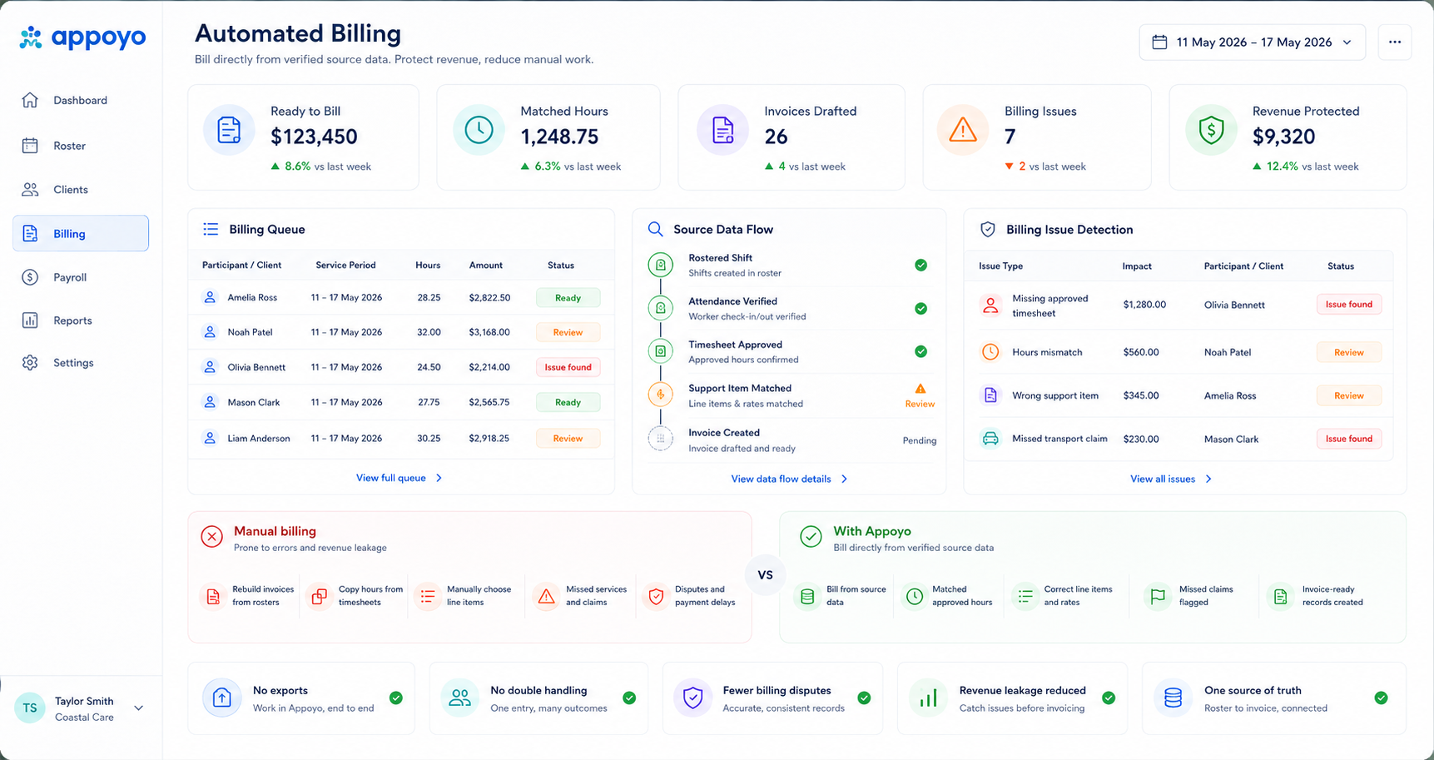The height and width of the screenshot is (760, 1434).
Task: Click the Support Item Matched Review warning
Action: [x=920, y=396]
